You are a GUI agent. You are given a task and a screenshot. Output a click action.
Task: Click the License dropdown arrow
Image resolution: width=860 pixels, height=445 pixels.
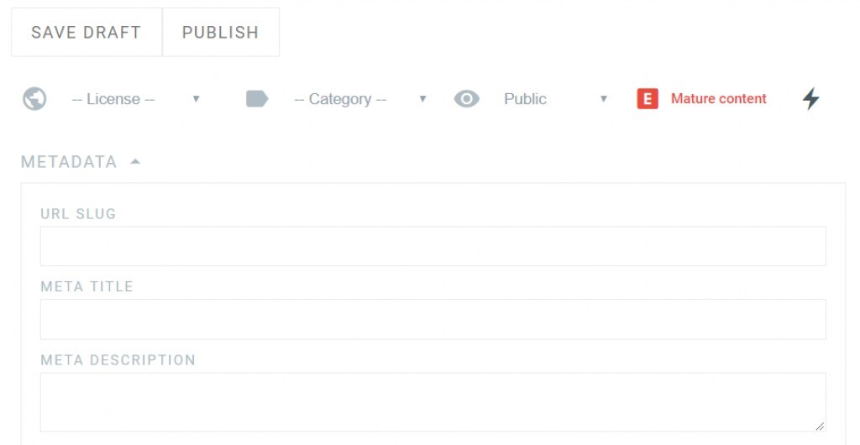[196, 99]
